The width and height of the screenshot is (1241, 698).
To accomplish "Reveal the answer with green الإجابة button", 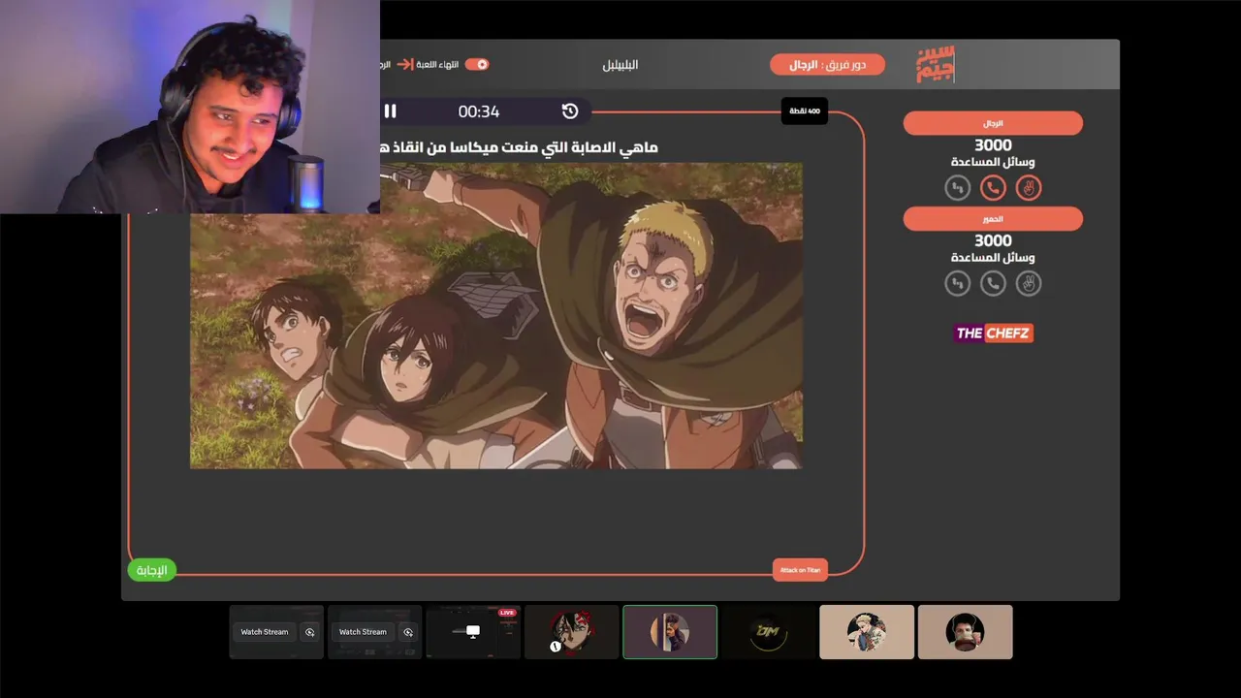I will [x=151, y=570].
